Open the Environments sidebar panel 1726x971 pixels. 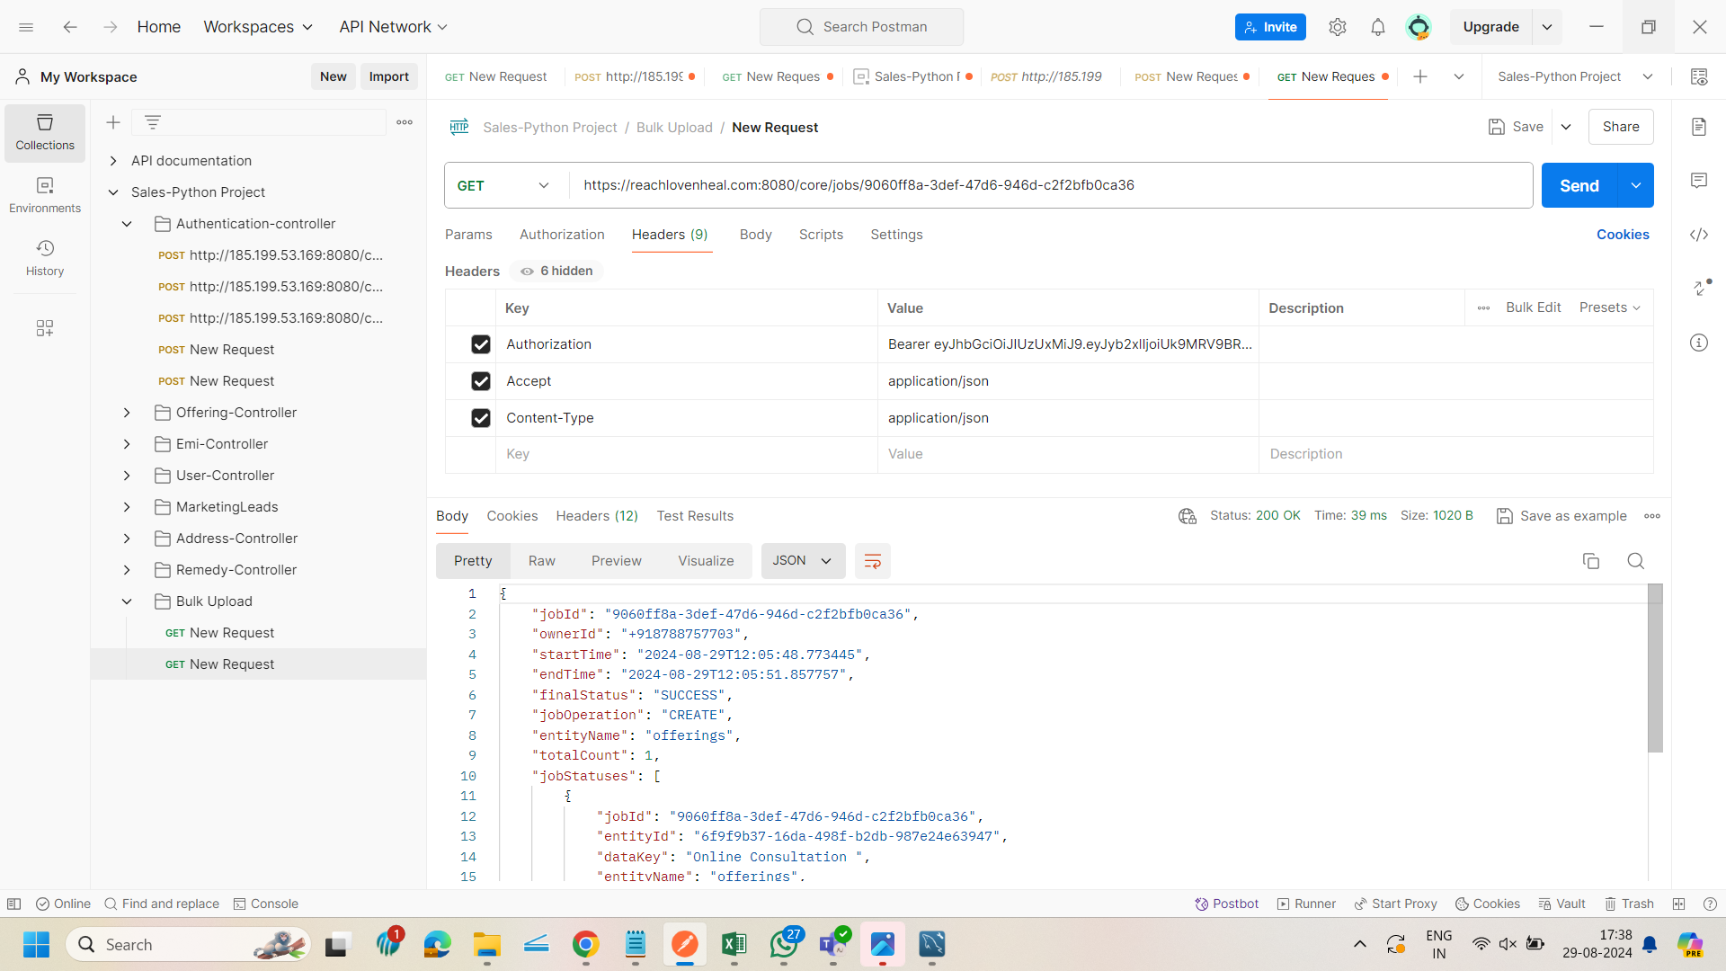coord(45,195)
